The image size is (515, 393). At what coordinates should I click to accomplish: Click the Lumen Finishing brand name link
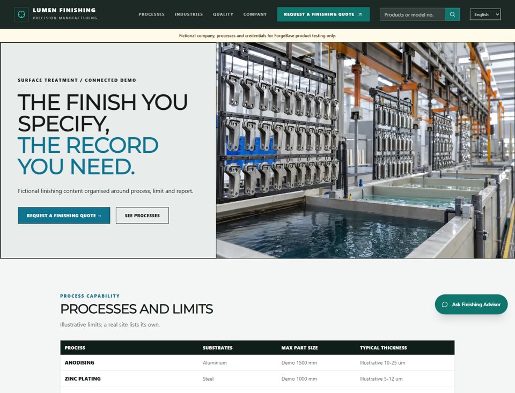(x=64, y=10)
